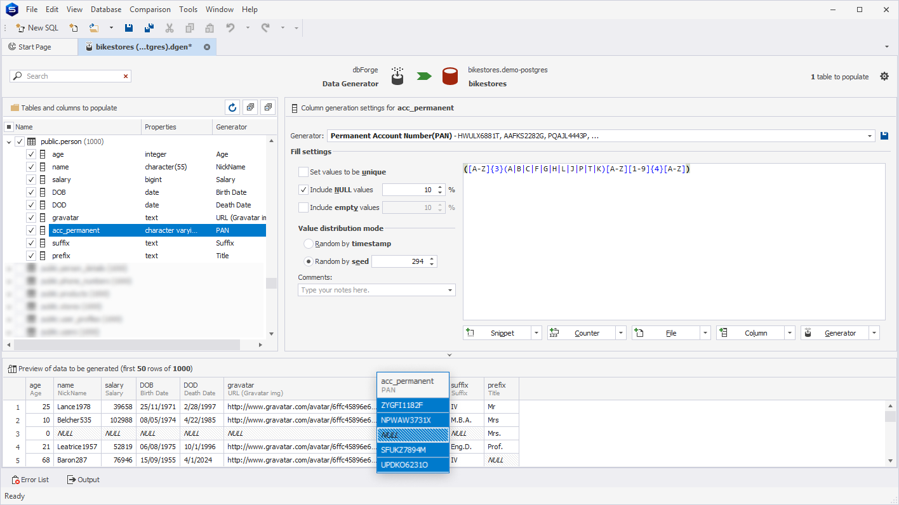Open the Comparison menu

click(x=150, y=10)
